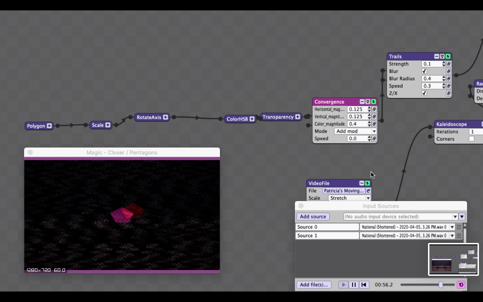Open the Source 1 file dropdown
The image size is (483, 302).
pyautogui.click(x=407, y=236)
